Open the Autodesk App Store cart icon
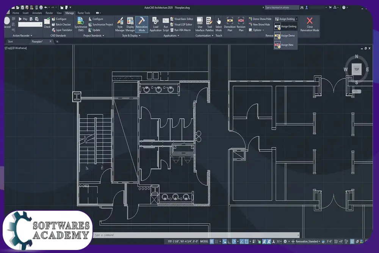Image resolution: width=379 pixels, height=253 pixels. click(330, 8)
